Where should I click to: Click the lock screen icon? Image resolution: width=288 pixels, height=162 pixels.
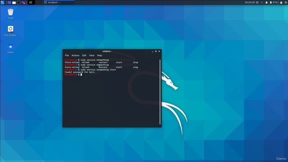tap(281, 2)
